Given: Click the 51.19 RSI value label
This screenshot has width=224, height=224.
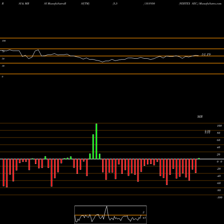Looking at the screenshot, I should pos(206,55).
